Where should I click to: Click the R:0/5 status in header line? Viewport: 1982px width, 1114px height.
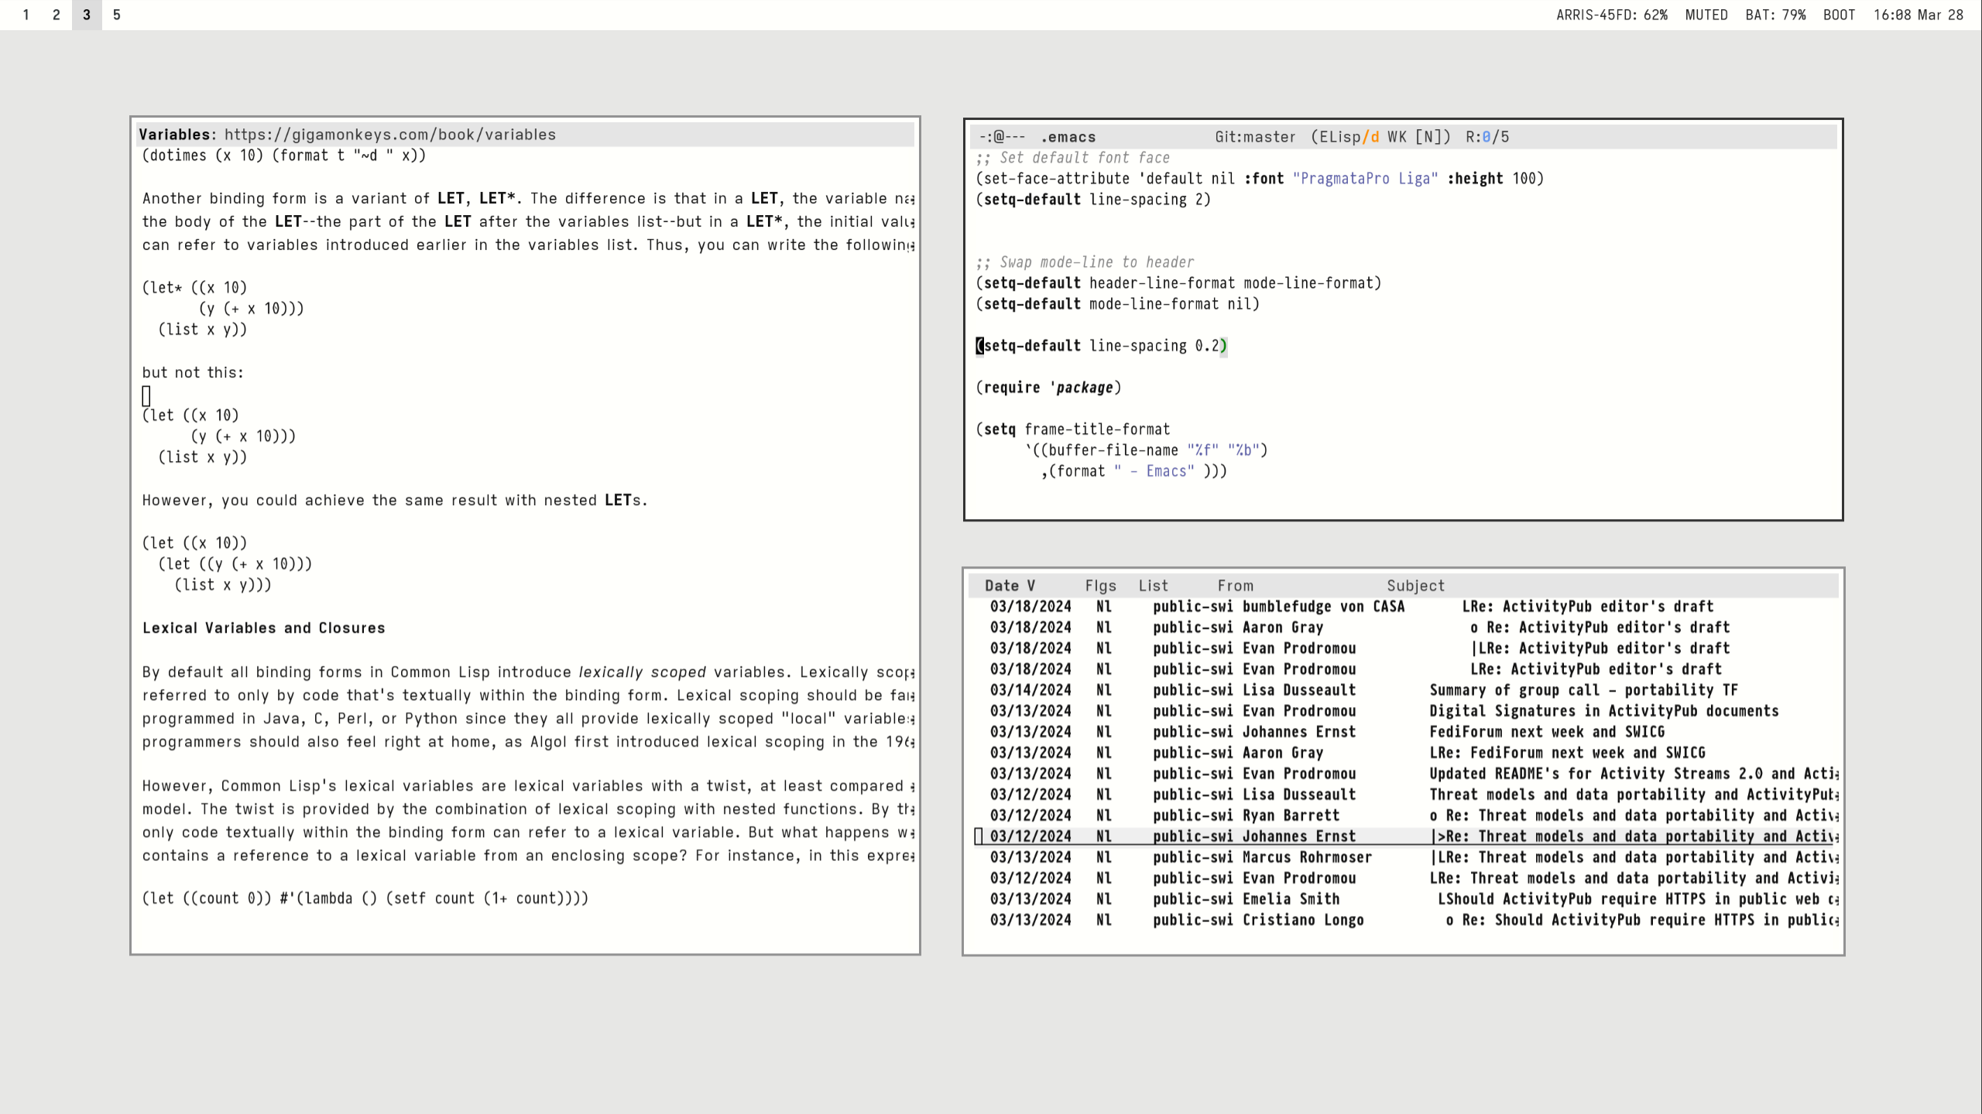point(1486,137)
